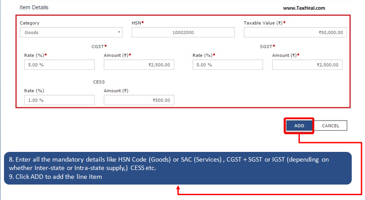Focus the Taxable Value input field
The image size is (365, 200).
(295, 33)
